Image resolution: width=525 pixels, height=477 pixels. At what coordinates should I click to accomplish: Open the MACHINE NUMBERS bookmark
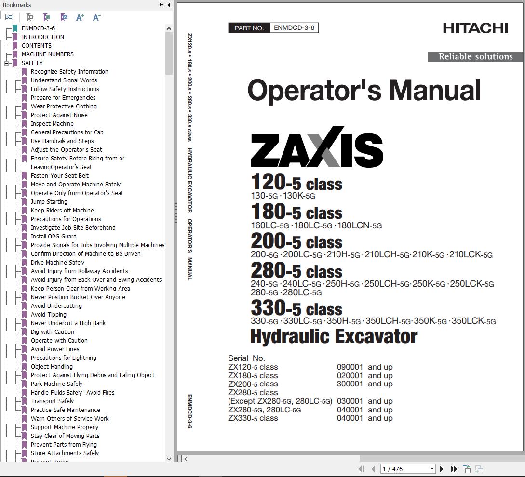coord(48,54)
